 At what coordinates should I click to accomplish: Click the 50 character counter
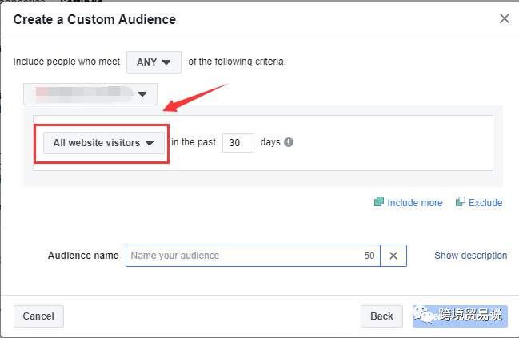tap(369, 256)
